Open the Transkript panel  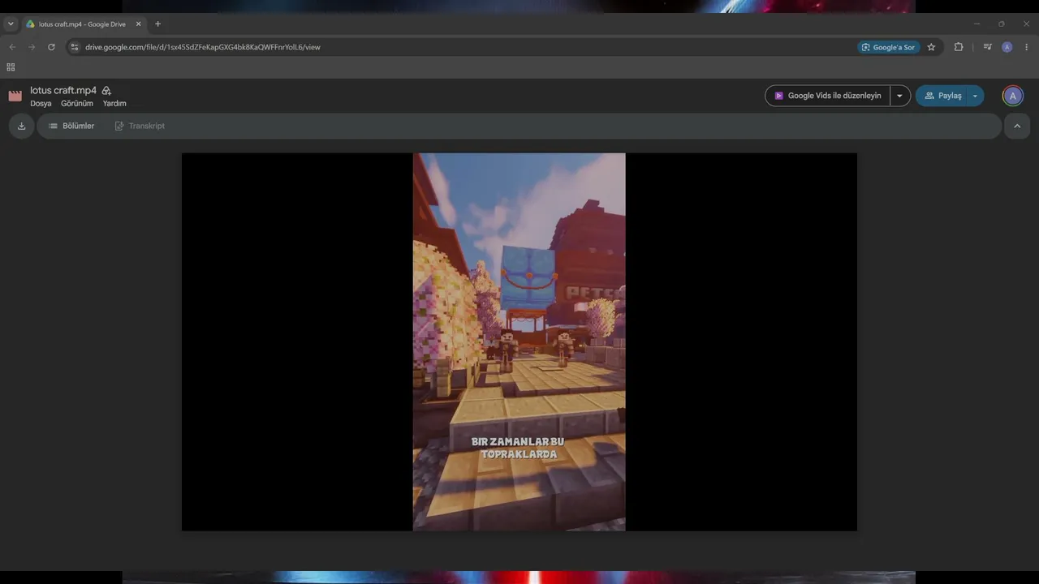click(x=140, y=126)
